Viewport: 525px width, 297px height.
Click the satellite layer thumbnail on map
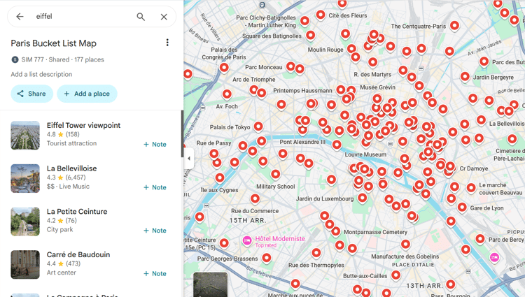coord(210,284)
